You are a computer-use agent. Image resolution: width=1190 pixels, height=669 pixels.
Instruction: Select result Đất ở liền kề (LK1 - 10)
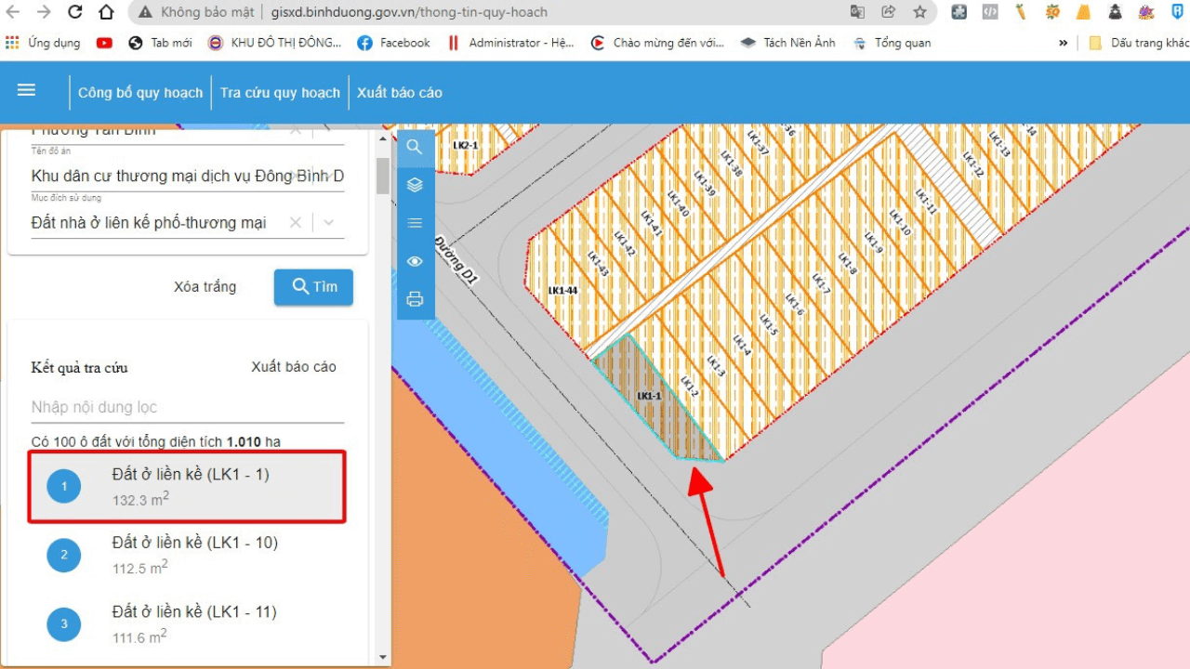tap(187, 555)
